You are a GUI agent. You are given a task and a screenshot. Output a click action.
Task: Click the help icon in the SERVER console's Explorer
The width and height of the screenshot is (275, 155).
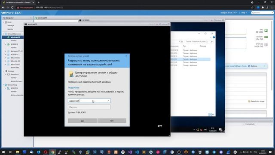(x=214, y=37)
